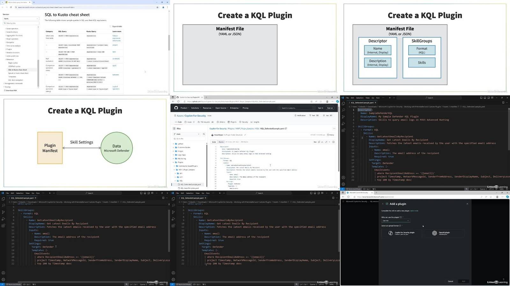Close KQL_DefenderExample.yaml tab in middle-right VS Code
This screenshot has height=286, width=510.
coord(375,103)
